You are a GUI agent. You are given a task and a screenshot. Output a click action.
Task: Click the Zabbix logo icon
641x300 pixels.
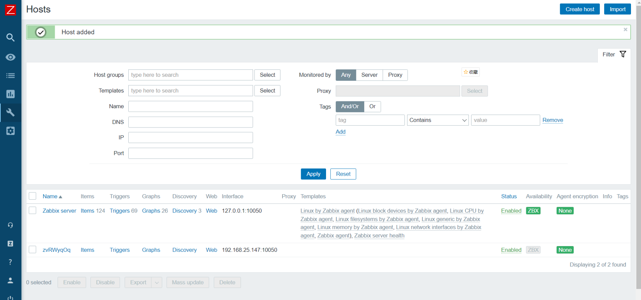pyautogui.click(x=10, y=10)
